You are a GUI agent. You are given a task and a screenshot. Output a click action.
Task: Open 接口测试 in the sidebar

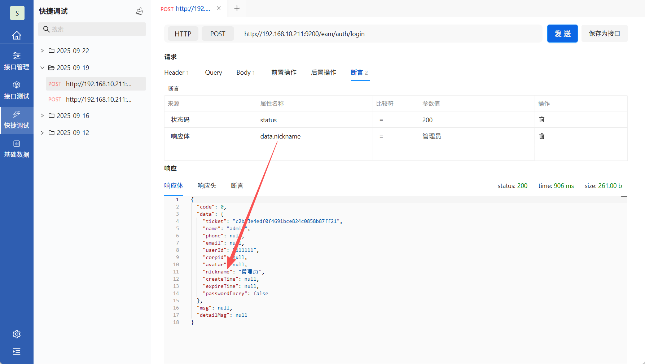[17, 90]
